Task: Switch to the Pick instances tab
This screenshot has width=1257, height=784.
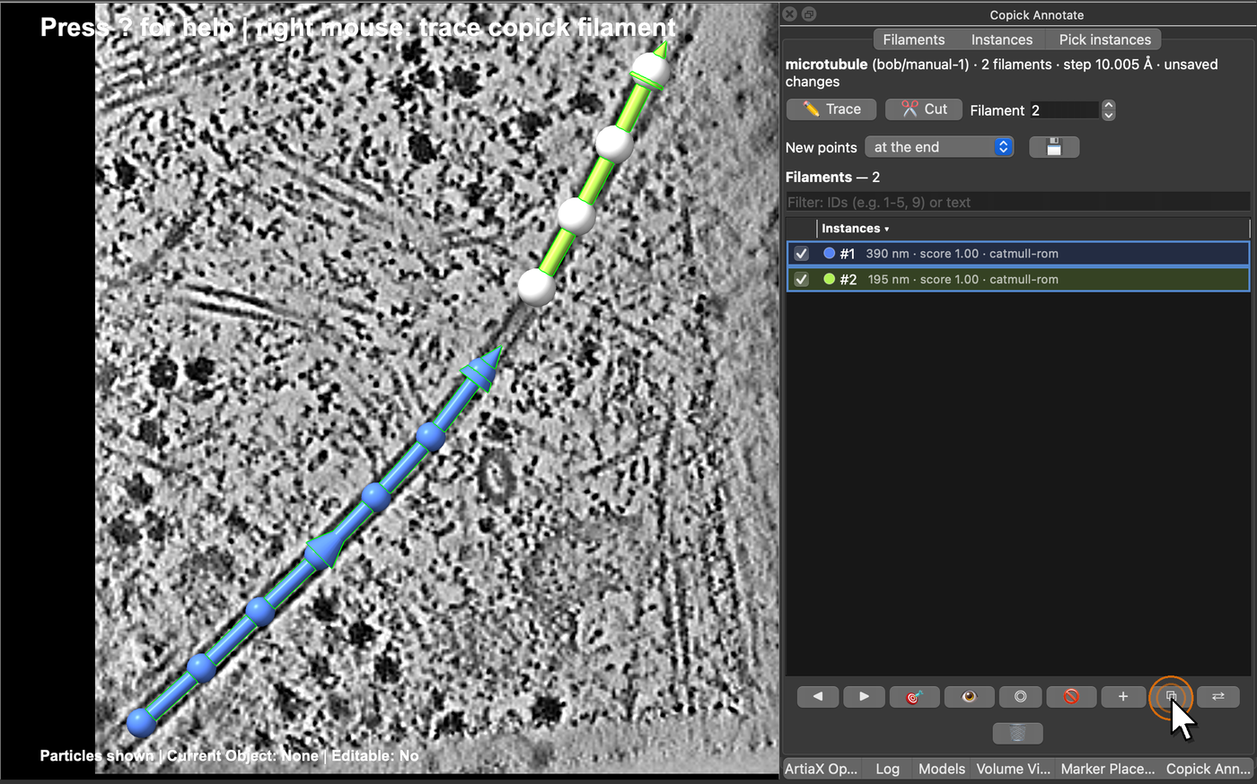Action: click(1104, 39)
